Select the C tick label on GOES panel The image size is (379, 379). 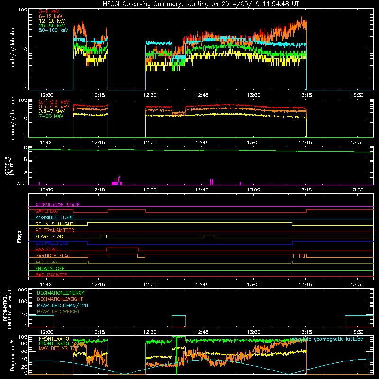pyautogui.click(x=26, y=147)
